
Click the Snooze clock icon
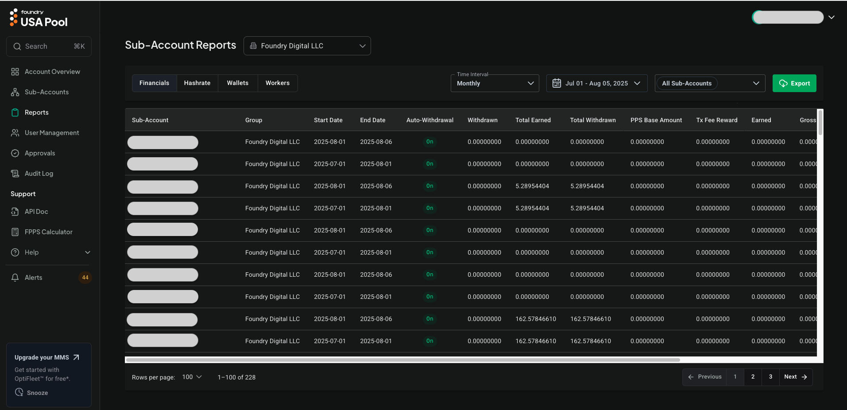coord(19,392)
